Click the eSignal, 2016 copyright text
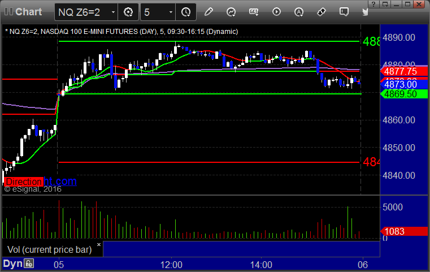This screenshot has width=430, height=272. [33, 189]
